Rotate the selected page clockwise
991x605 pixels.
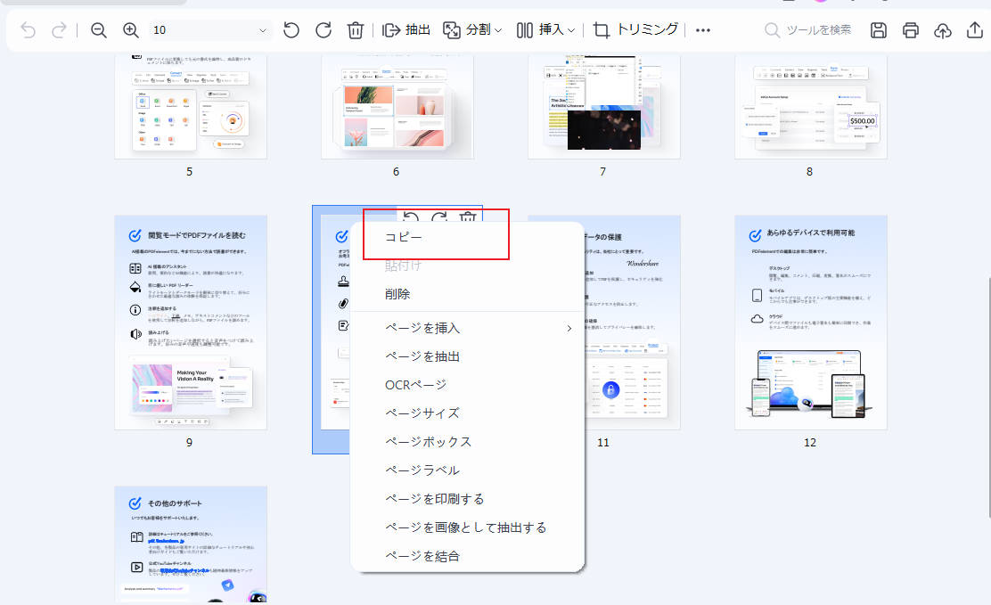tap(438, 217)
